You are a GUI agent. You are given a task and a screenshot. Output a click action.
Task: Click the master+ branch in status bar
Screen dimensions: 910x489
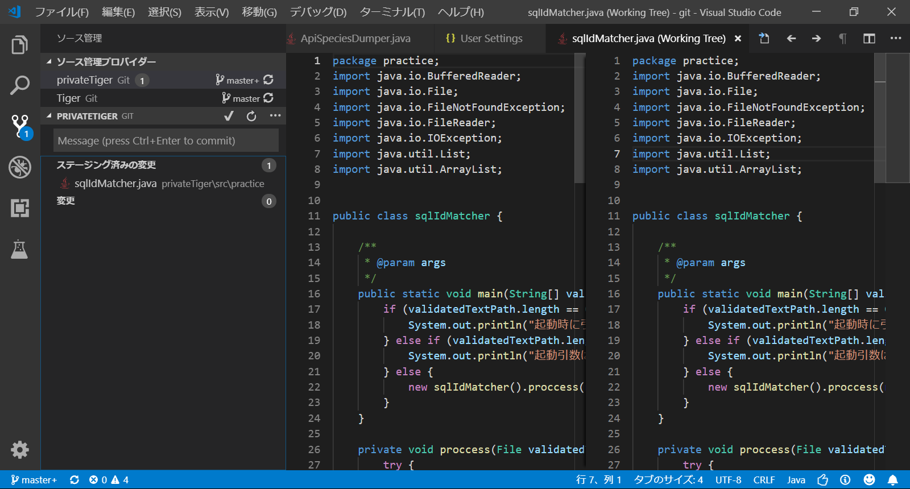(x=34, y=480)
